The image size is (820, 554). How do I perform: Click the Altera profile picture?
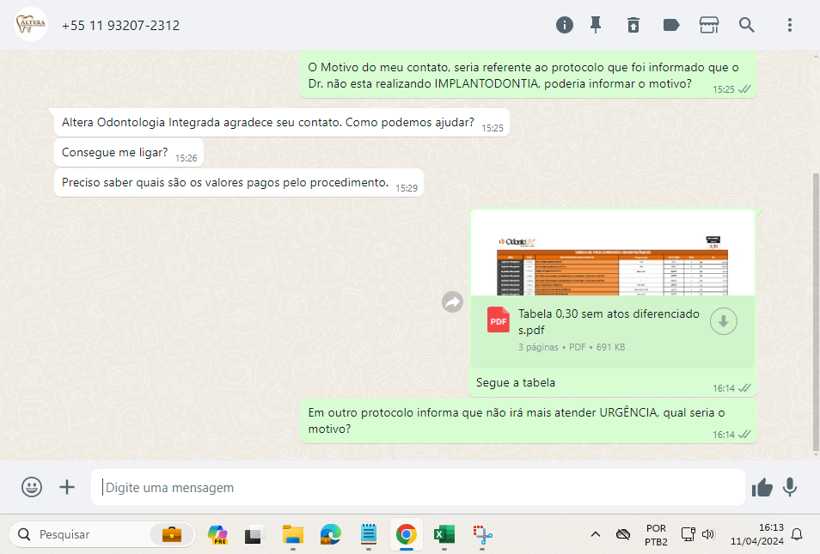[31, 24]
